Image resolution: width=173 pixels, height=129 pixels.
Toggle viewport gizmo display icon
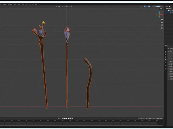click(x=145, y=6)
